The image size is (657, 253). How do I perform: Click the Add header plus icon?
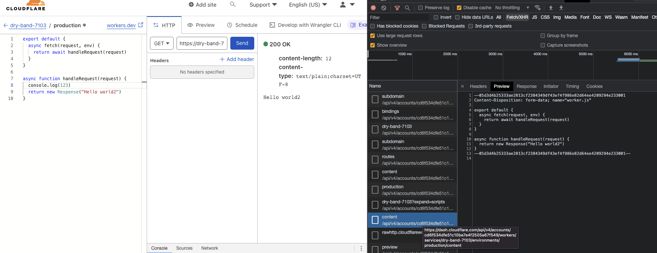pos(222,59)
